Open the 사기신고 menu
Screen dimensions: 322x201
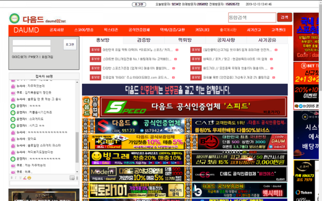click(x=254, y=30)
